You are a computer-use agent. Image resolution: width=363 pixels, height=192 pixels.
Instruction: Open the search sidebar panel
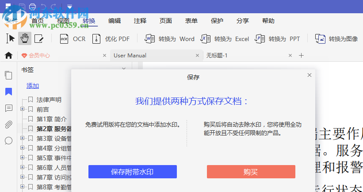point(8,140)
